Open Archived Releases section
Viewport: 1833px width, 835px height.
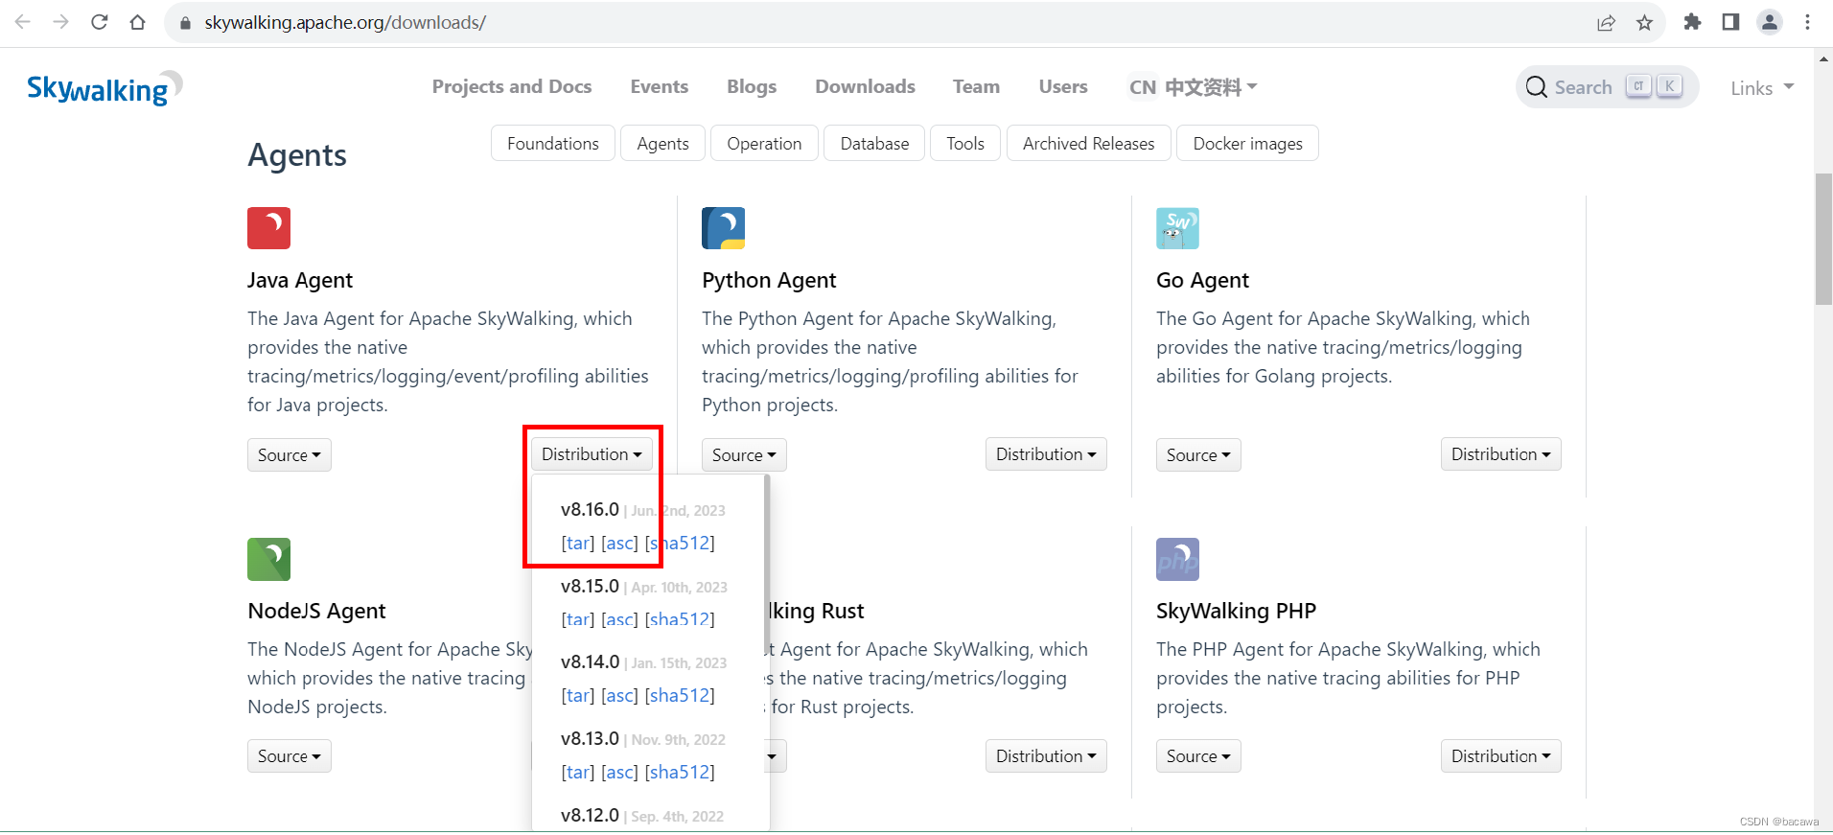click(1088, 143)
